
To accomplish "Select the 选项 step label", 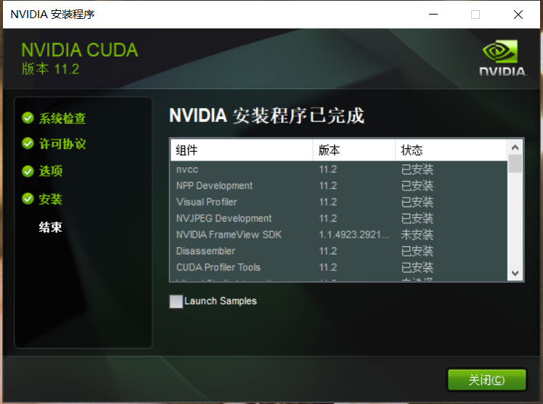I will (x=51, y=171).
